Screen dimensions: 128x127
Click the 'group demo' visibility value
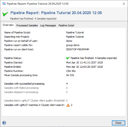coord(73,45)
